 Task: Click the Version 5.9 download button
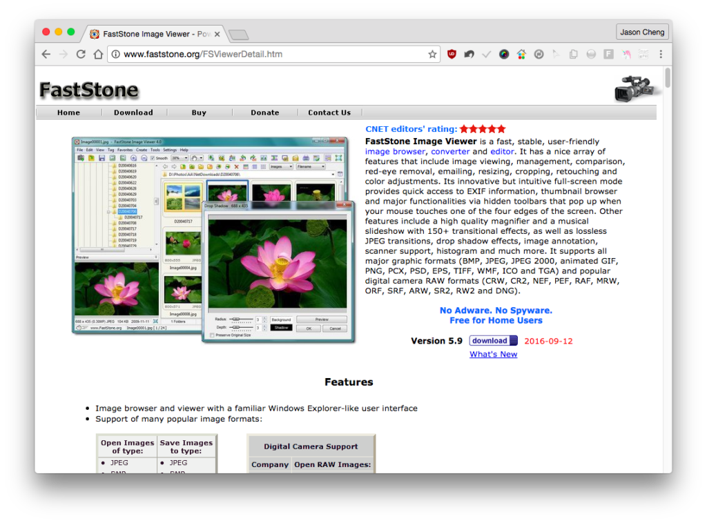[493, 341]
